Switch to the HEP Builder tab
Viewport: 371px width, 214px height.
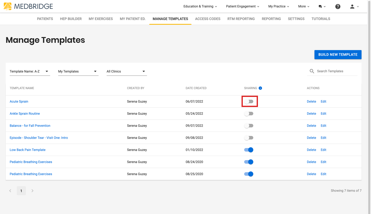71,19
